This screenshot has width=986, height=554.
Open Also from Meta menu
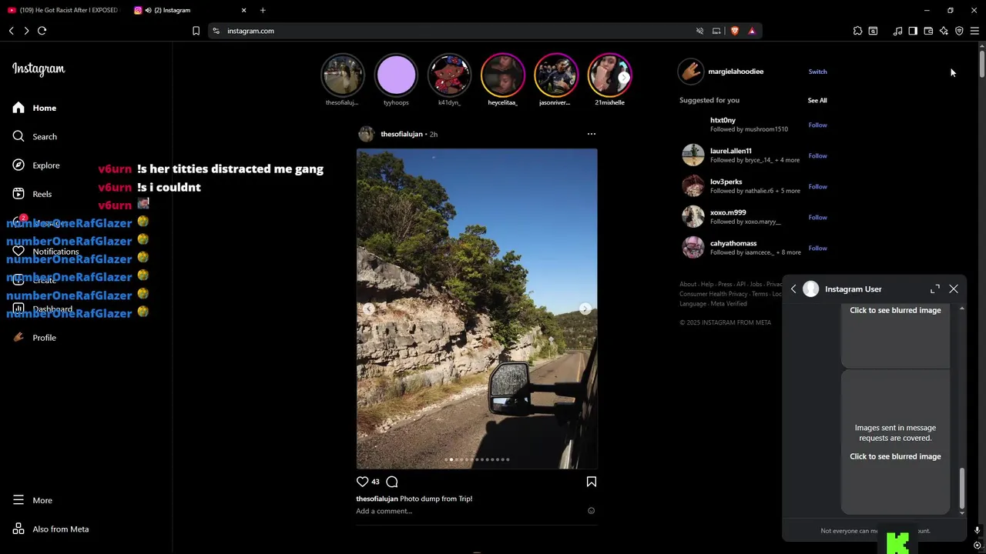tap(51, 529)
